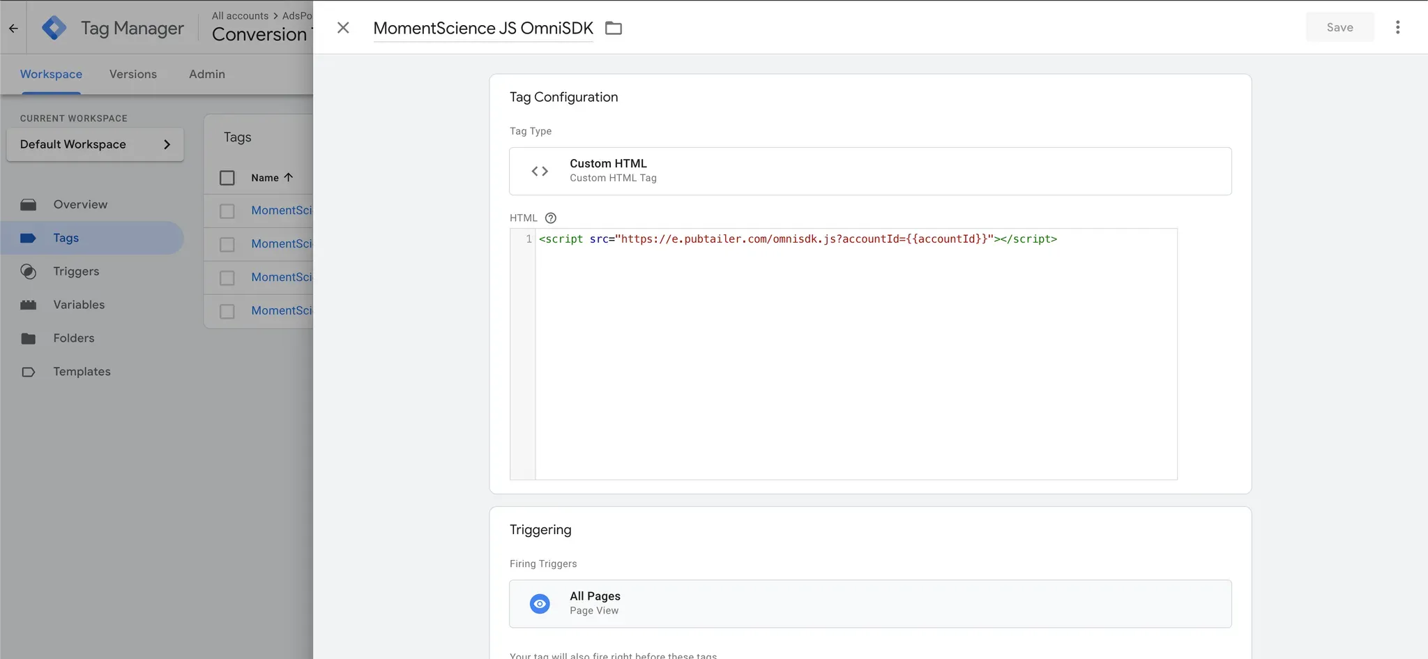Open Tags in the sidebar
1428x659 pixels.
[92, 238]
